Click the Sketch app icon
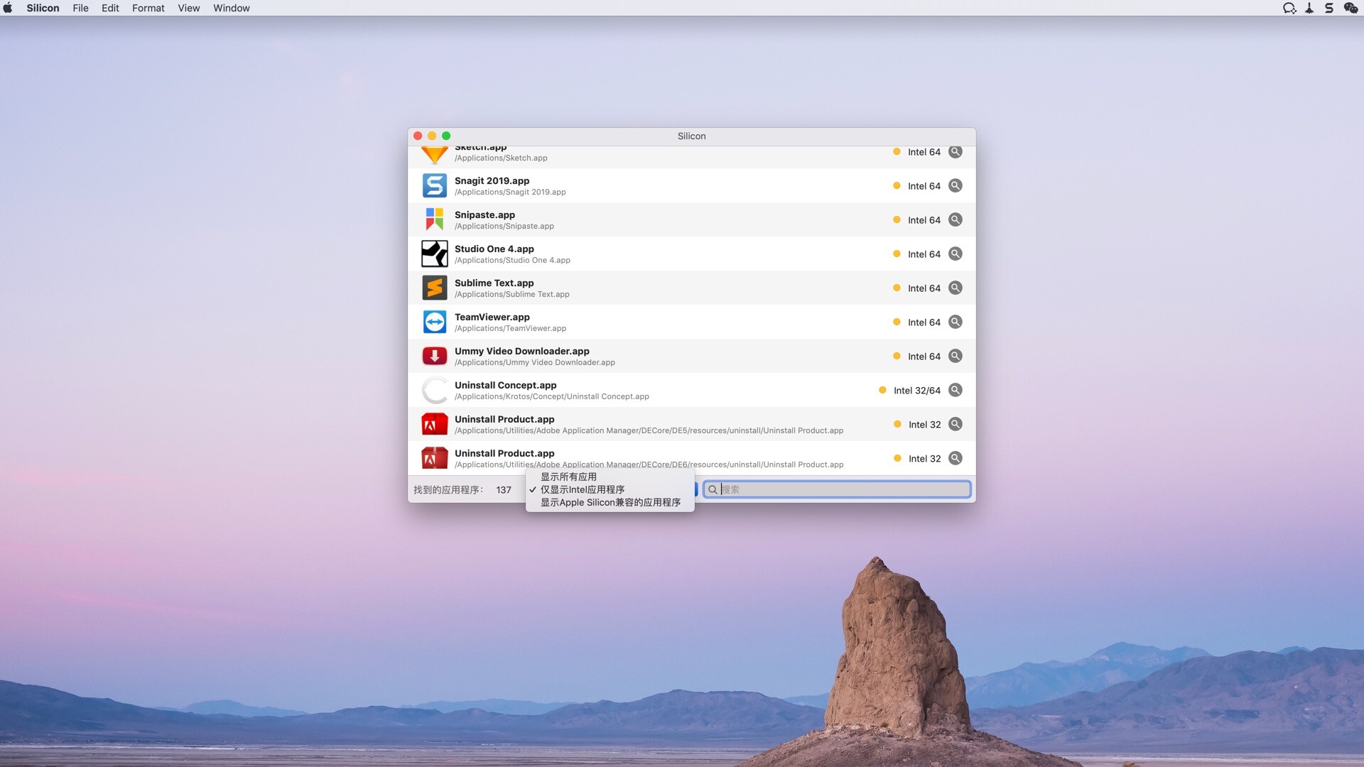 tap(434, 153)
